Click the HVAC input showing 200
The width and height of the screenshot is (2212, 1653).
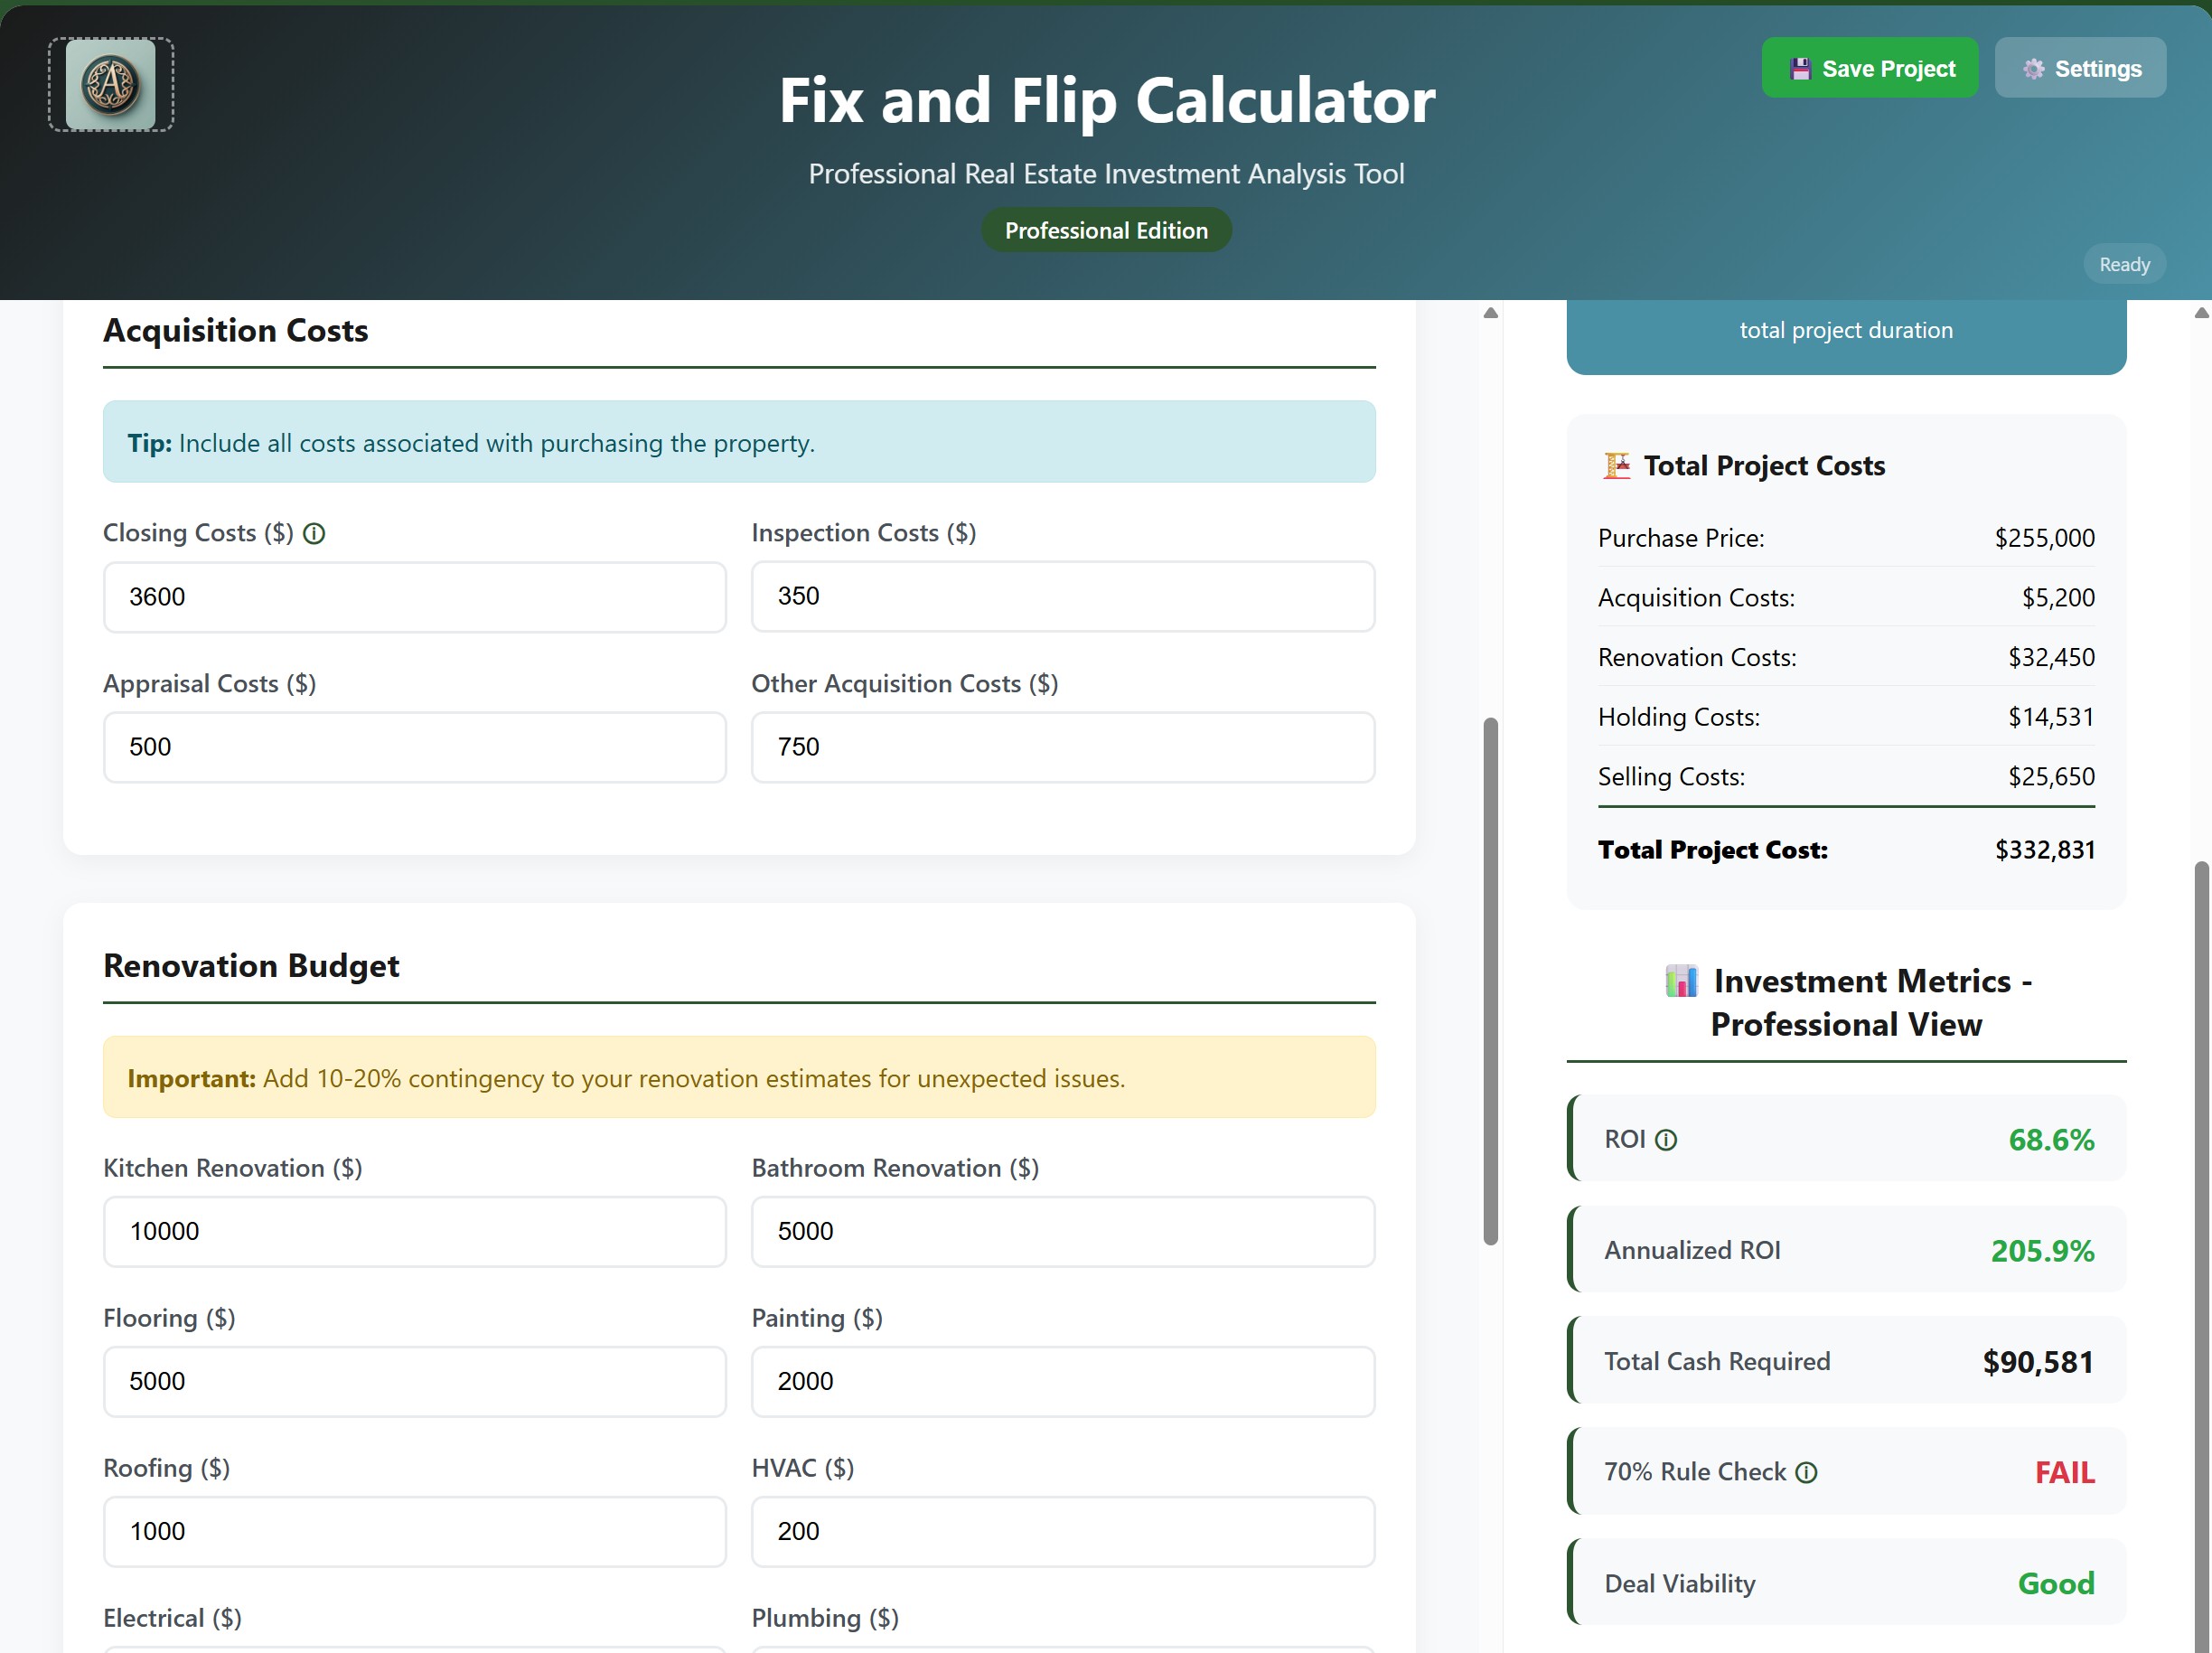tap(1062, 1531)
